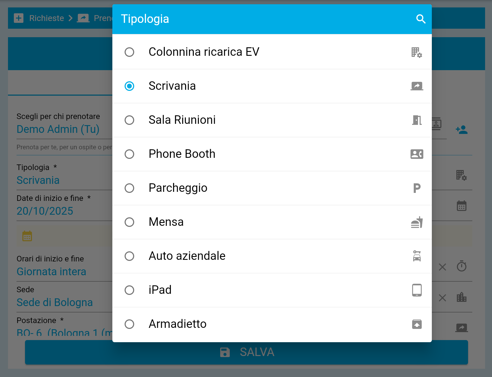Select the Sala Riunioni radio button
Image resolution: width=492 pixels, height=377 pixels.
(x=129, y=120)
